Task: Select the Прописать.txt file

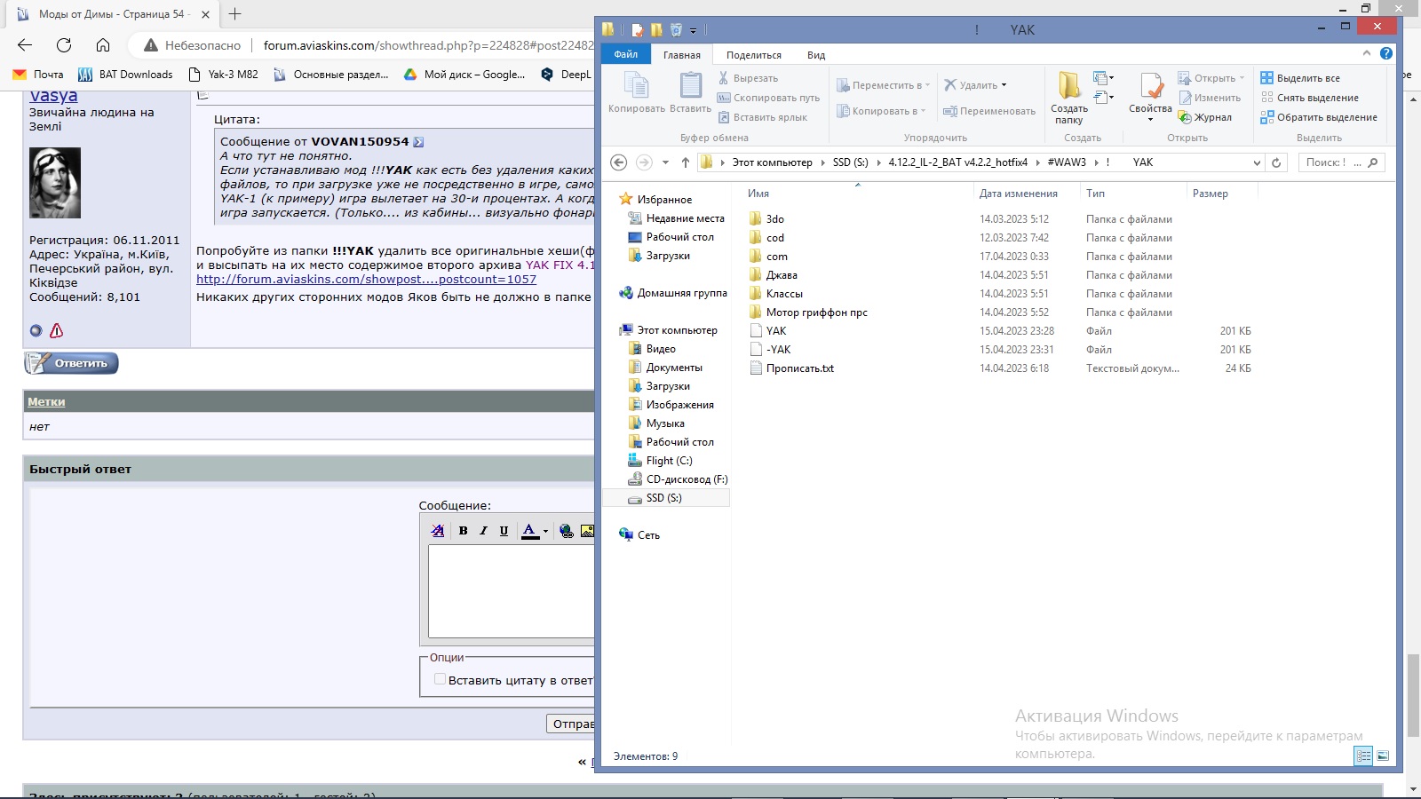Action: [799, 368]
